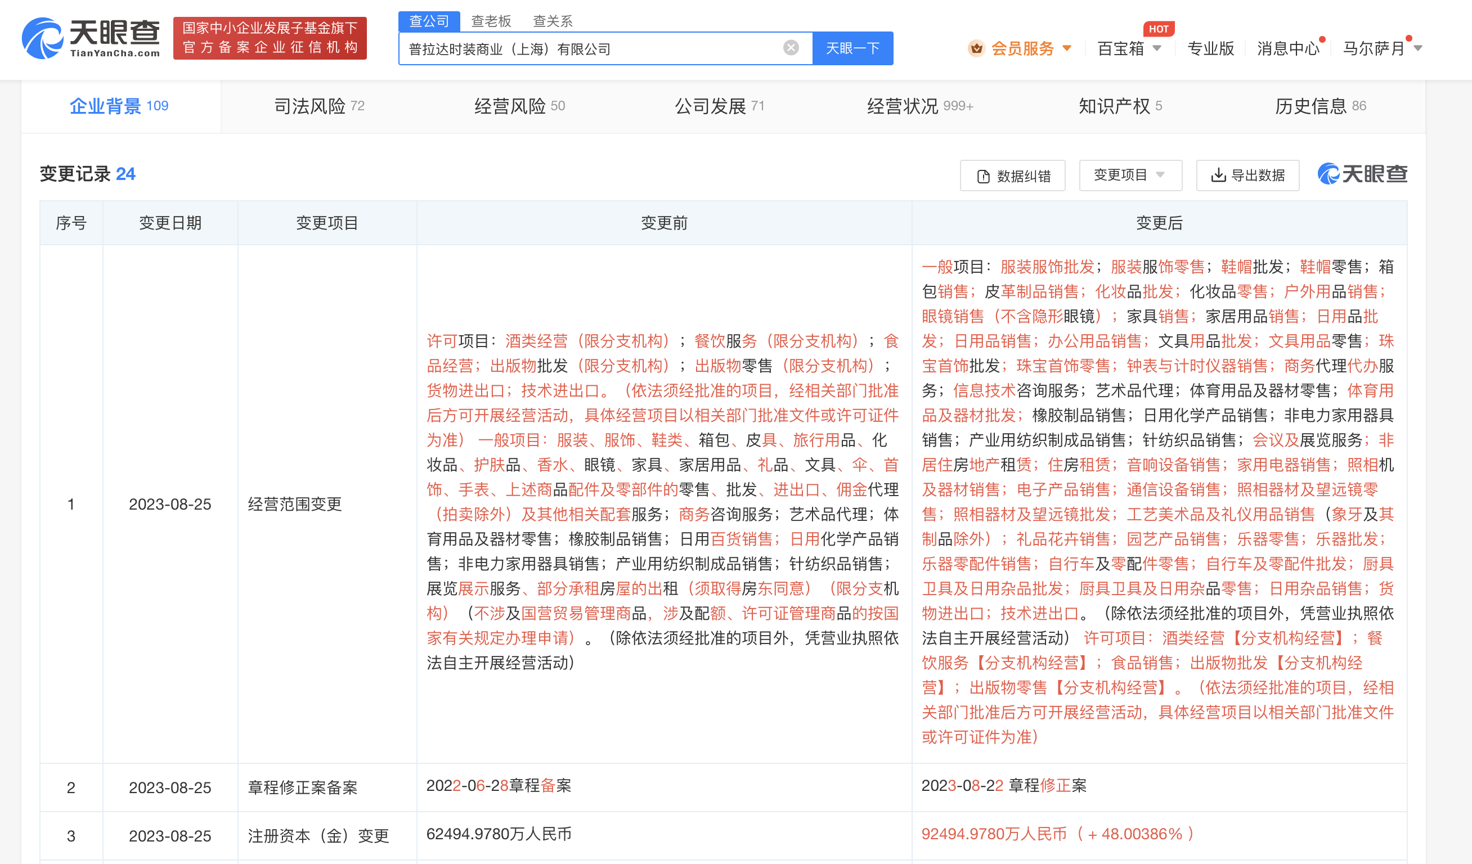Open the 司法风险 72 tab
Image resolution: width=1472 pixels, height=864 pixels.
pos(320,106)
